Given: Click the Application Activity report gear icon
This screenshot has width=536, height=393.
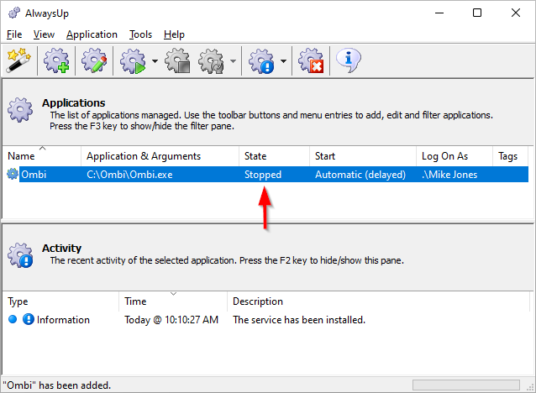Looking at the screenshot, I should tap(261, 60).
